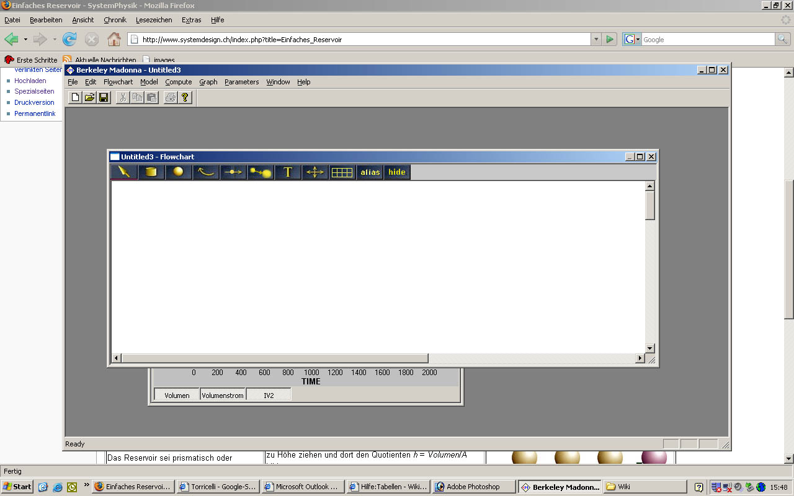Click the Permanentlink sidebar link
Image resolution: width=794 pixels, height=496 pixels.
click(35, 113)
